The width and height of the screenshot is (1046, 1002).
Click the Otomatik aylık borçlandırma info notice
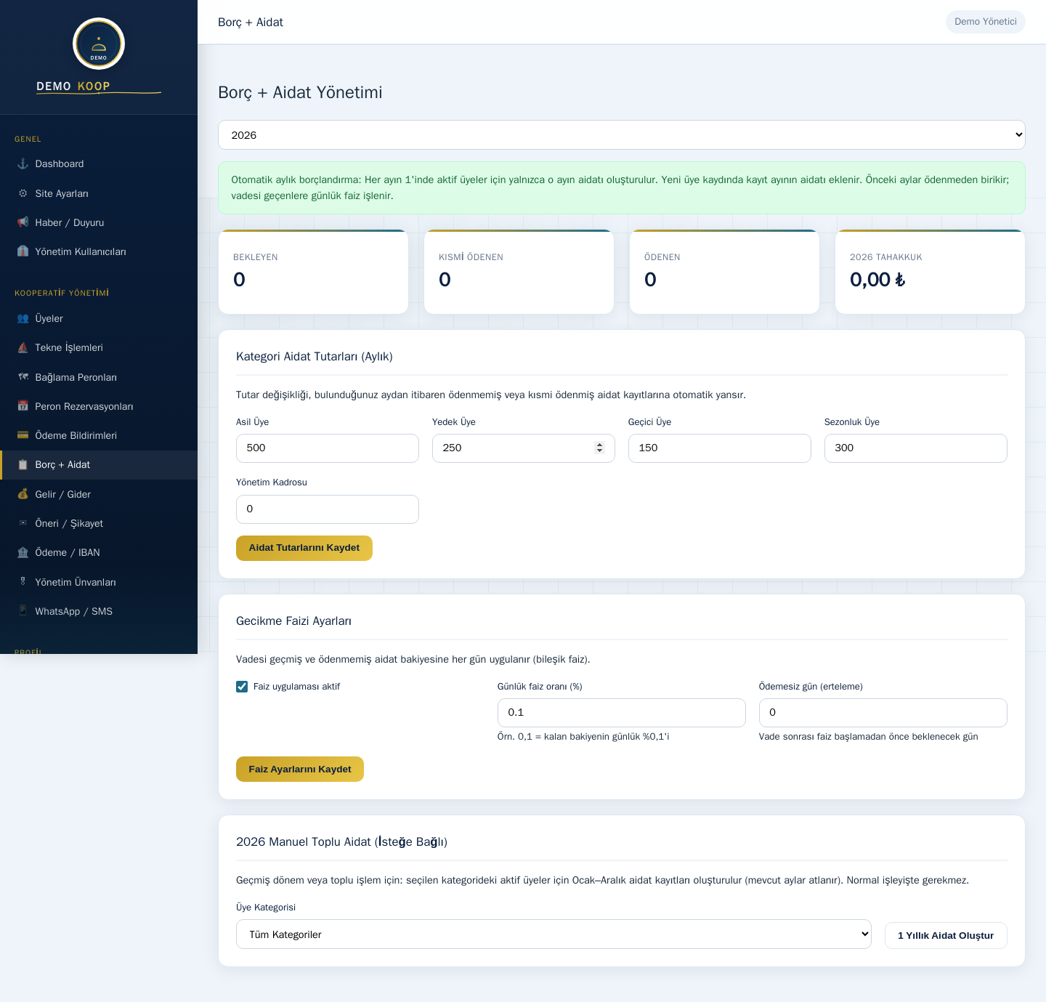point(622,187)
